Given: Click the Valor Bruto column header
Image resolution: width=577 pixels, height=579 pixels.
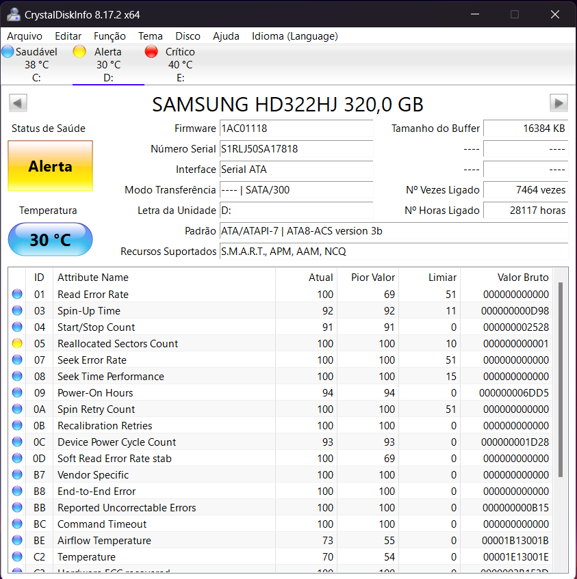Looking at the screenshot, I should [507, 278].
